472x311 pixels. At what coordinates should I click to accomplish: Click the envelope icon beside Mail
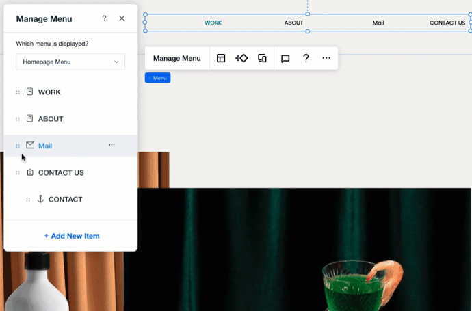click(30, 145)
